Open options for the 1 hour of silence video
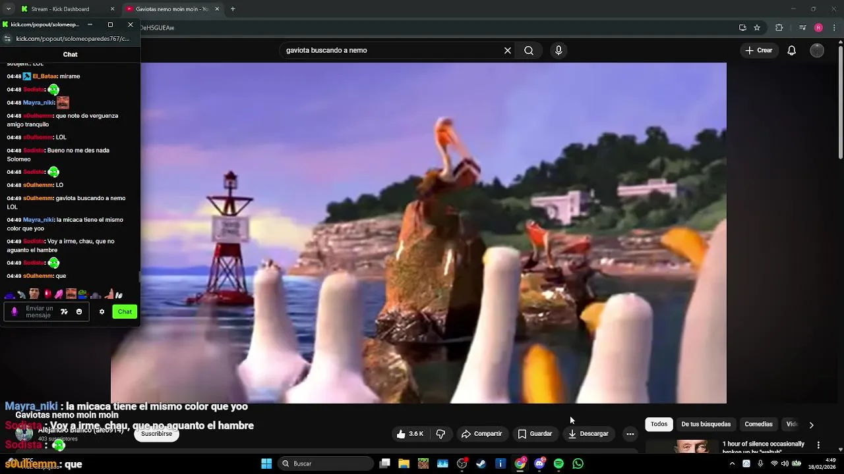This screenshot has height=474, width=844. 818,446
